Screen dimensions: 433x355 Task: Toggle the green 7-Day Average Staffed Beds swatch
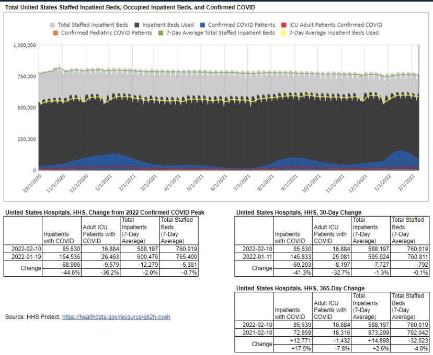(163, 32)
